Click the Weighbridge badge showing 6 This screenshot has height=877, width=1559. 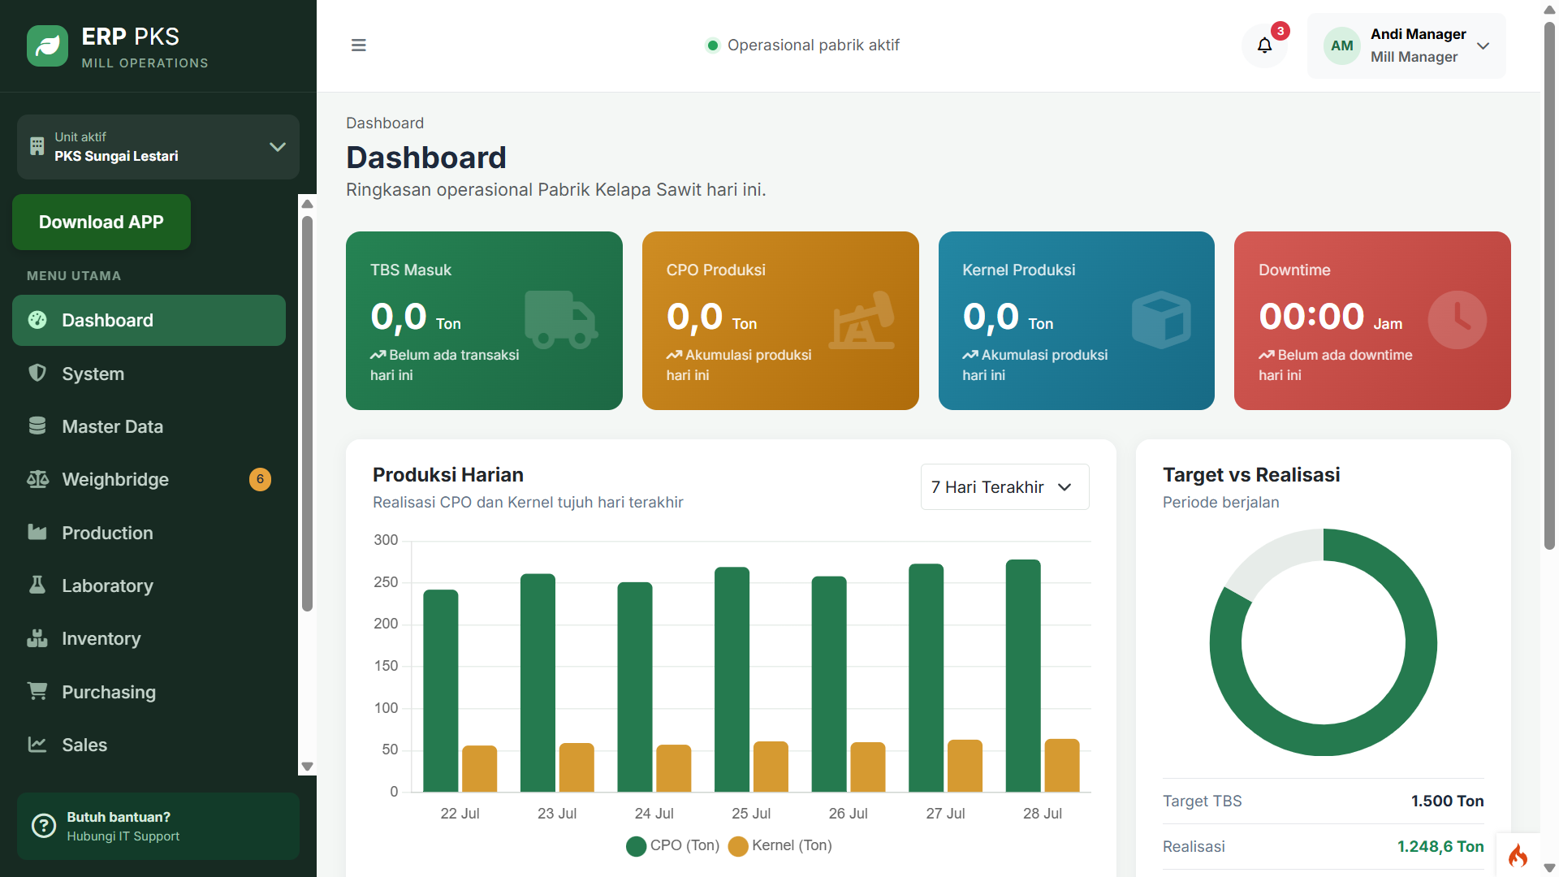click(x=260, y=479)
